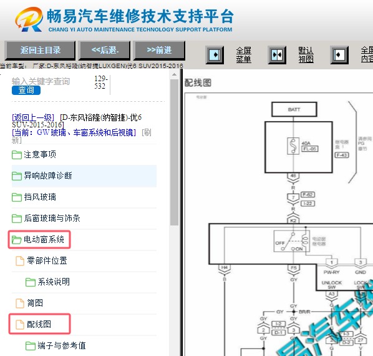Click the sidebar vertical scrollbar thumb
The width and height of the screenshot is (373, 356).
click(175, 152)
